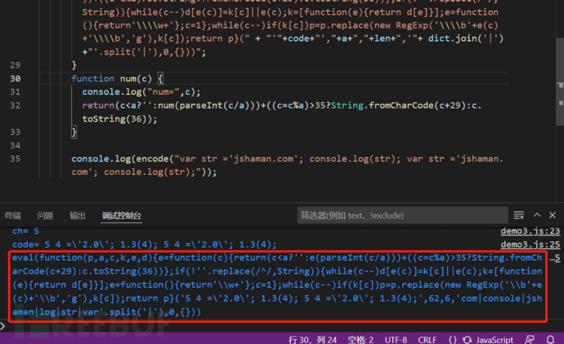
Task: Open cursor position 行 30, 列 24 in status bar
Action: (x=312, y=340)
